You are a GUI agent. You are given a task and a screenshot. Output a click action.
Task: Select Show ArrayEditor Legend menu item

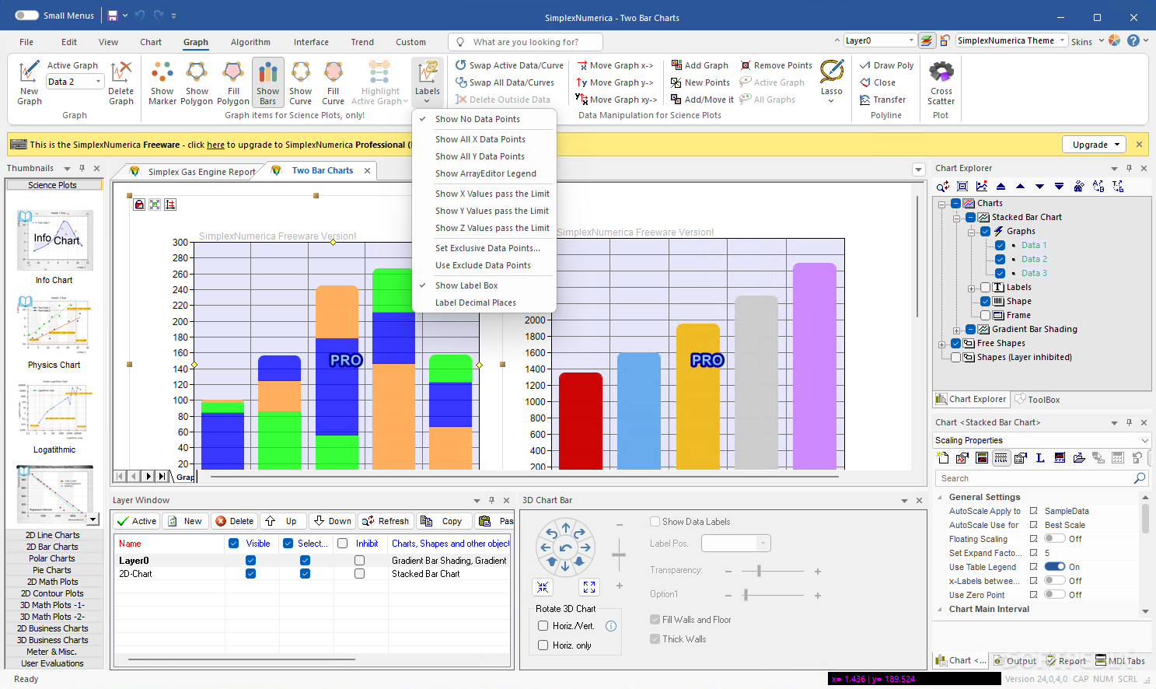486,173
